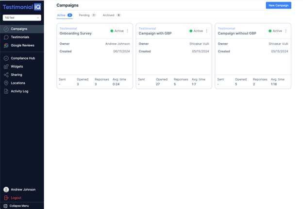Click Collapse Menu at sidebar bottom

point(19,206)
